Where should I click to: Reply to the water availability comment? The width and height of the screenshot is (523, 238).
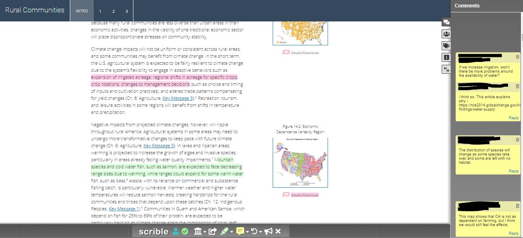coord(513,118)
